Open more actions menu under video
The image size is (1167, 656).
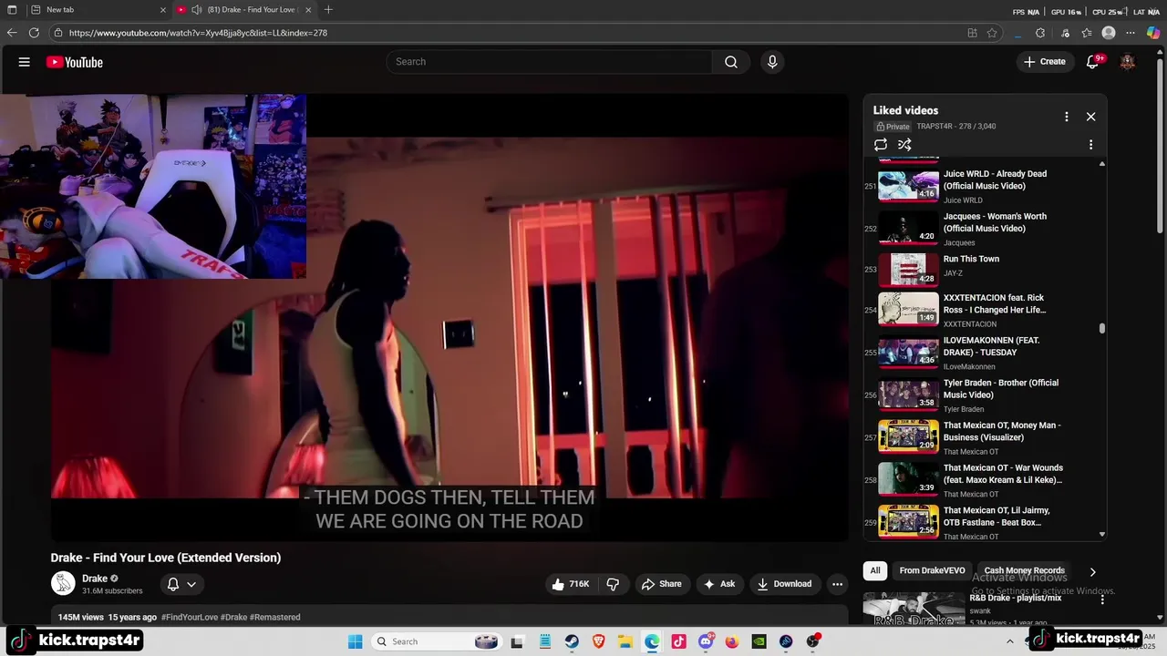pos(837,584)
